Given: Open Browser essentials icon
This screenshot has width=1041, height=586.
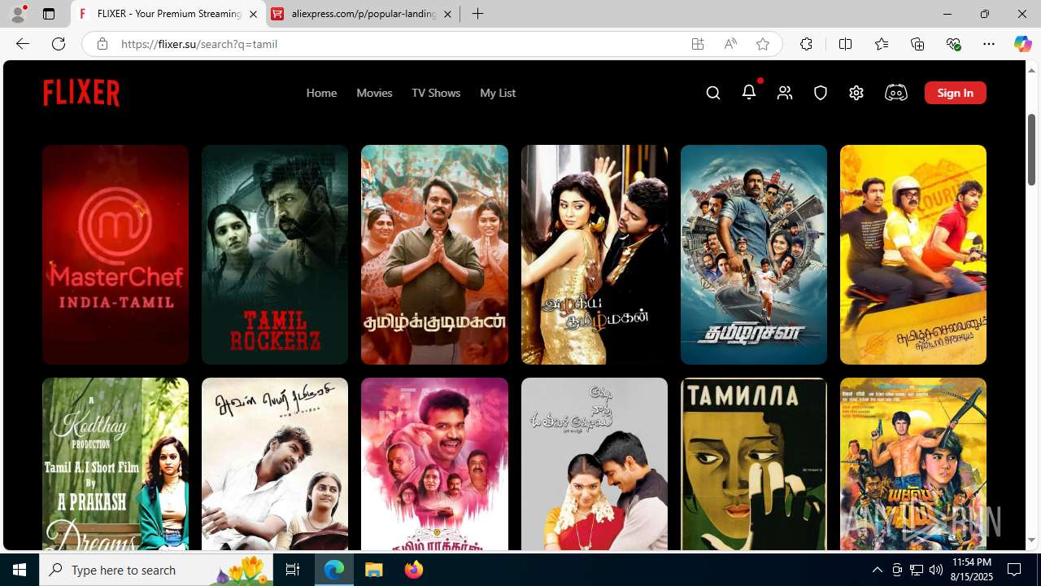Looking at the screenshot, I should click(953, 44).
